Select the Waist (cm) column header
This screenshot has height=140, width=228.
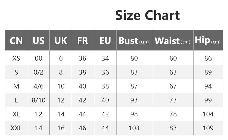[173, 41]
